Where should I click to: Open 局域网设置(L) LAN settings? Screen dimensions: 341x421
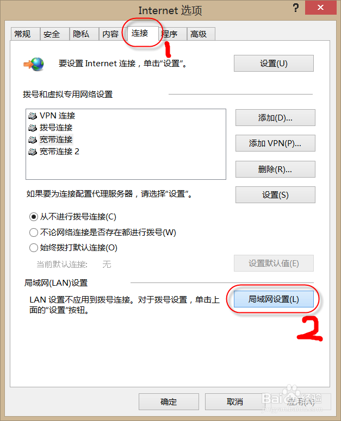click(x=274, y=299)
